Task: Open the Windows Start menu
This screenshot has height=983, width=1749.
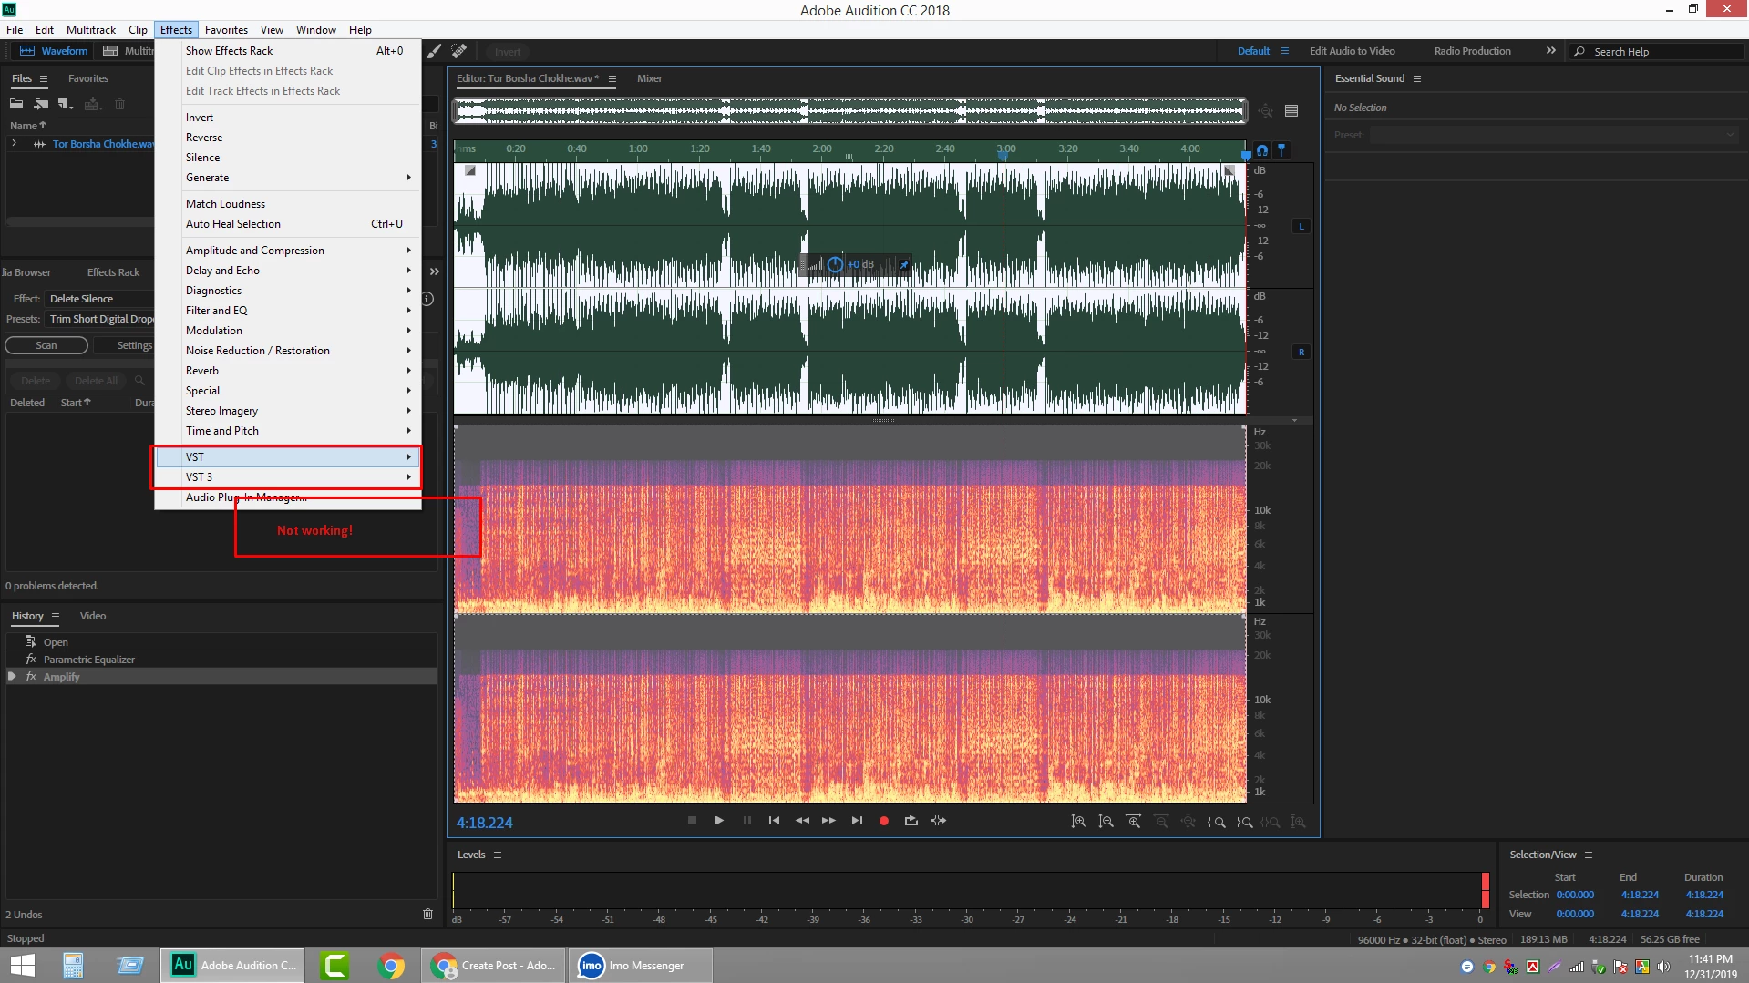Action: point(23,966)
